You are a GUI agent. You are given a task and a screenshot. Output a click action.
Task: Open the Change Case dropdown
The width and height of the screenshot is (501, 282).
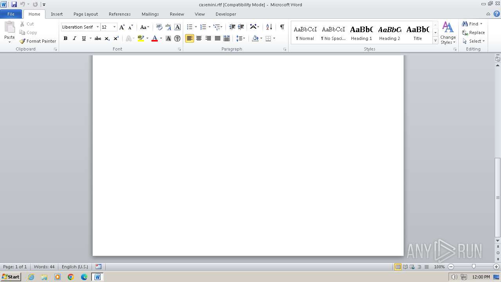tap(145, 27)
